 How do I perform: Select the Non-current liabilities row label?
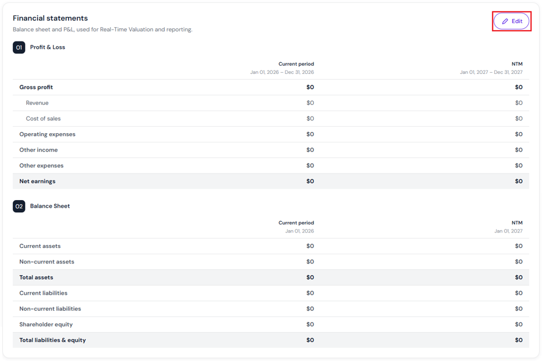coord(50,309)
